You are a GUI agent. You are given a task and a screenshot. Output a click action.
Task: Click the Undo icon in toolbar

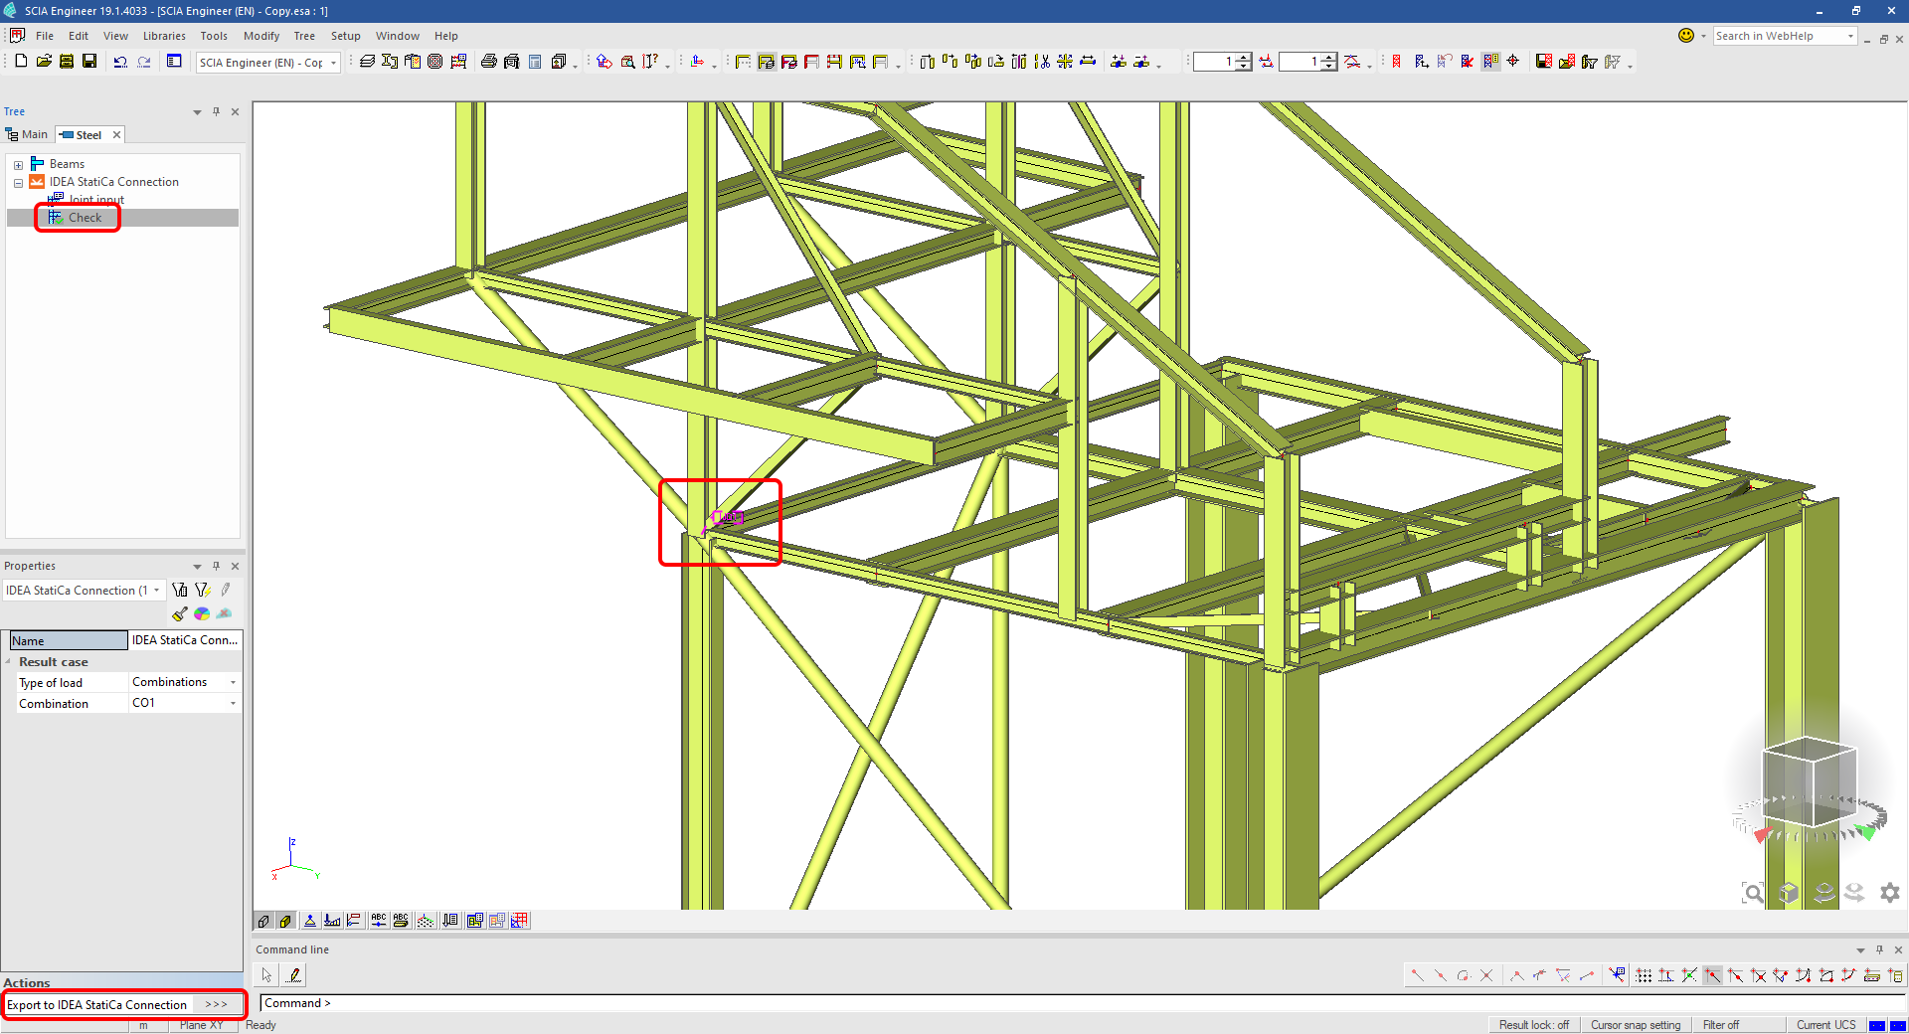click(120, 62)
